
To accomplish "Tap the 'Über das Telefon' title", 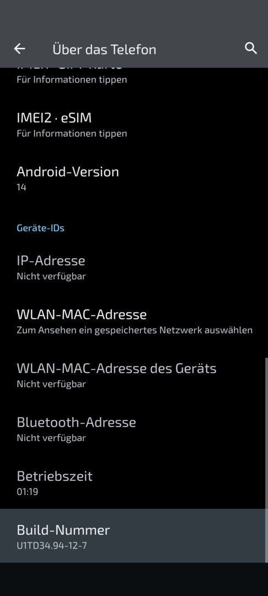I will tap(104, 50).
